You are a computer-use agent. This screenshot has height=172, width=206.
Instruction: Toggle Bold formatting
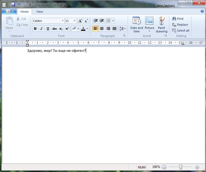(35, 29)
